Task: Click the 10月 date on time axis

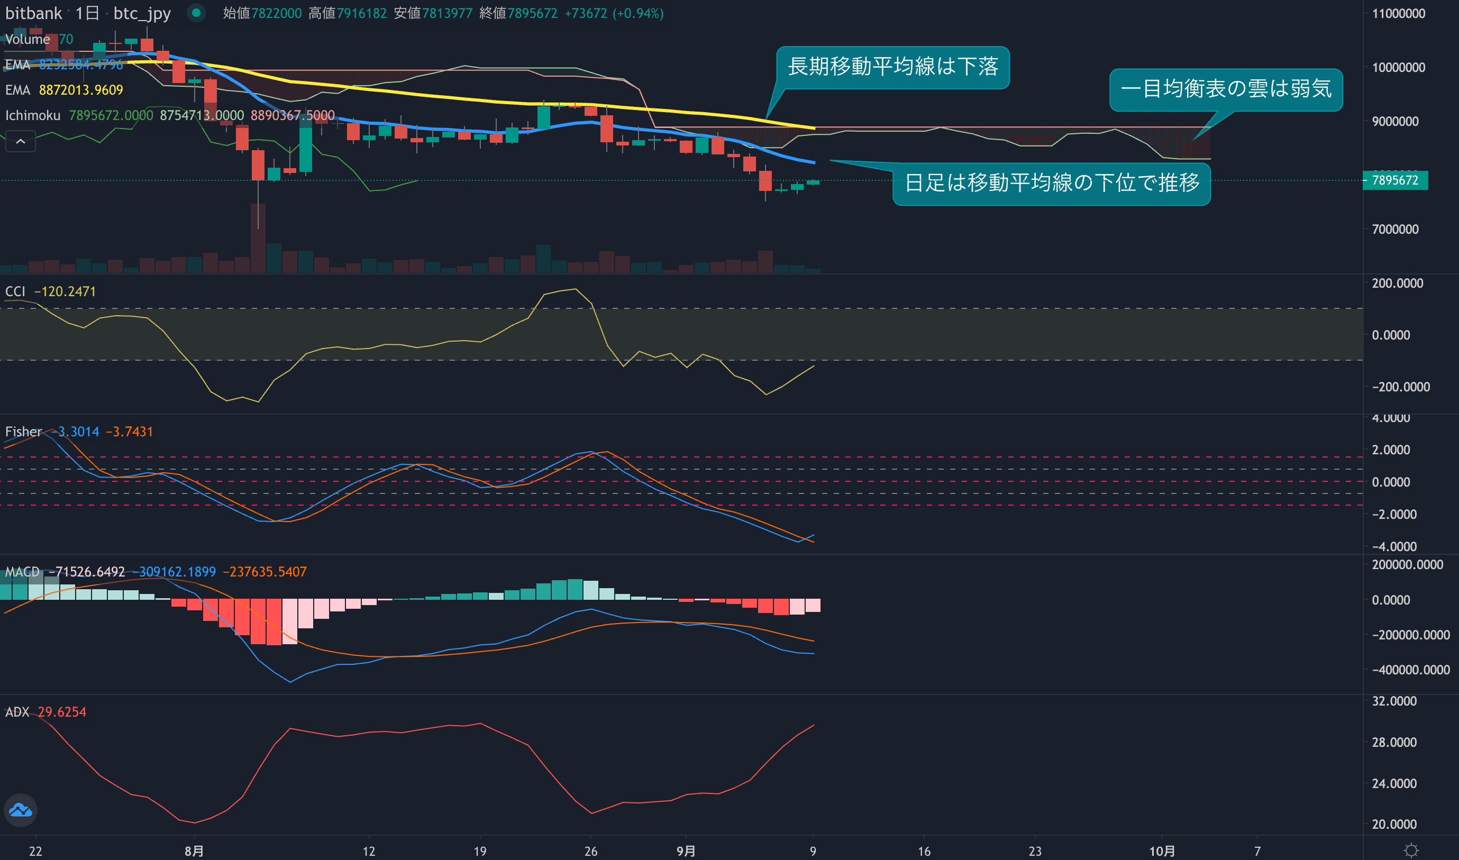Action: tap(1162, 850)
